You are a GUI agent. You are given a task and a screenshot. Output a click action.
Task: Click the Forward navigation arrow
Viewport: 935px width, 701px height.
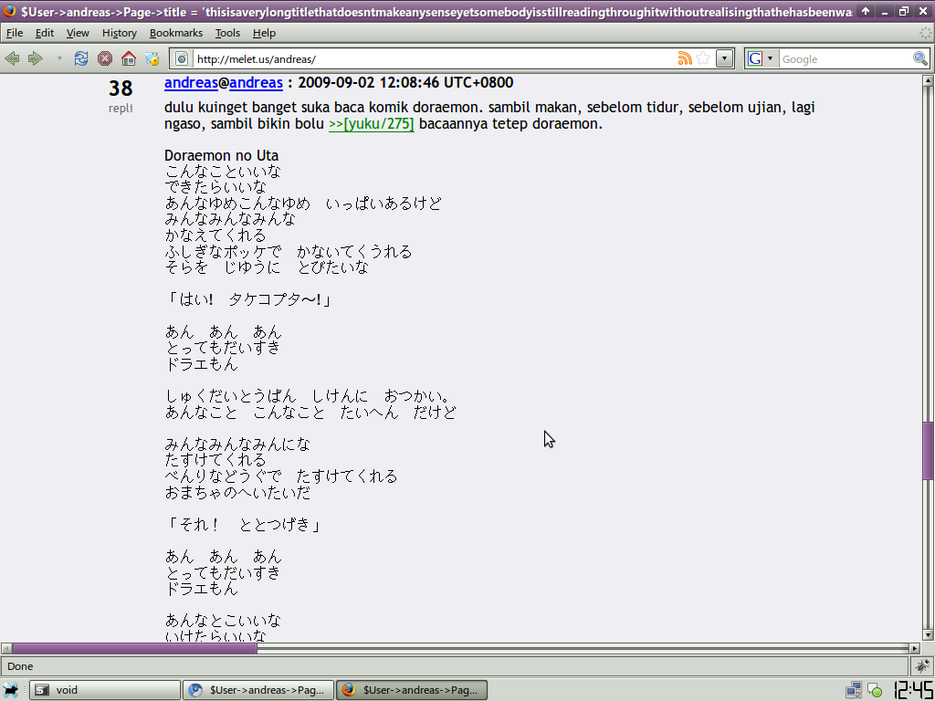pyautogui.click(x=36, y=58)
